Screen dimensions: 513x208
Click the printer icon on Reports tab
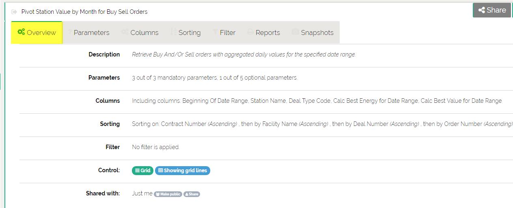pyautogui.click(x=250, y=32)
